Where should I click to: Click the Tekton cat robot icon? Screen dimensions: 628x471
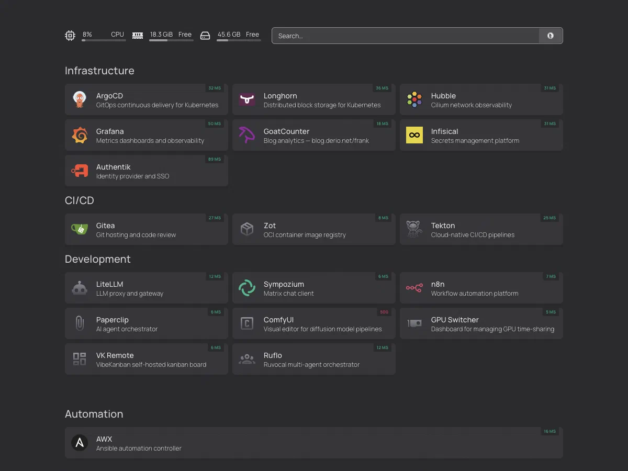tap(414, 229)
